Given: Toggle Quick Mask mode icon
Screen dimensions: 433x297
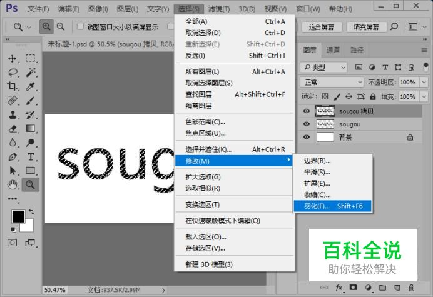Looking at the screenshot, I should [x=12, y=243].
